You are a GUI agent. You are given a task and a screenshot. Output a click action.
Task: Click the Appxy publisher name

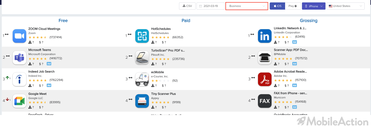pos(155,98)
